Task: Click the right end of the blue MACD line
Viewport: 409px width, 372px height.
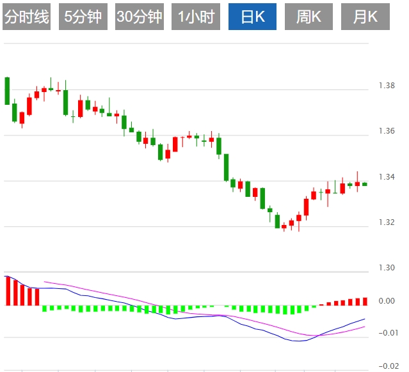Action: click(x=364, y=319)
